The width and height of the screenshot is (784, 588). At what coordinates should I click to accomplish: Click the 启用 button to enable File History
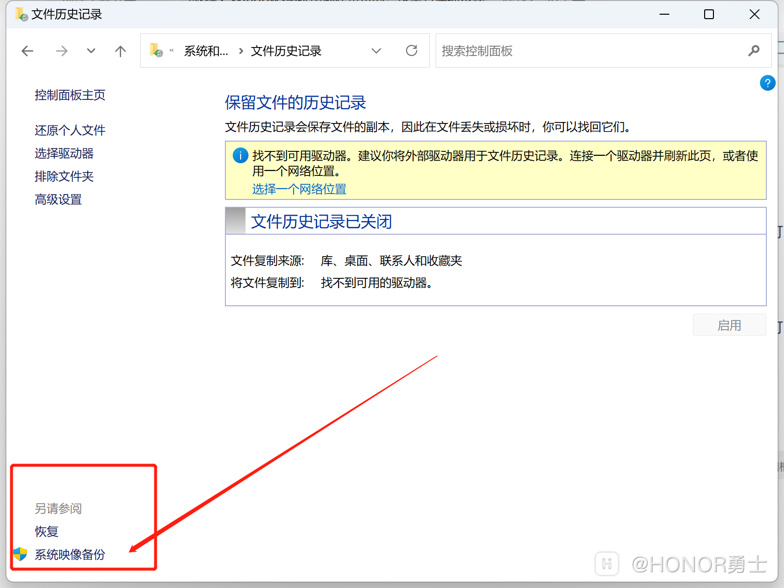729,324
